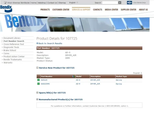Image resolution: width=154 pixels, height=130 pixels.
Task: Open the Media Center menu
Action: (111, 10)
